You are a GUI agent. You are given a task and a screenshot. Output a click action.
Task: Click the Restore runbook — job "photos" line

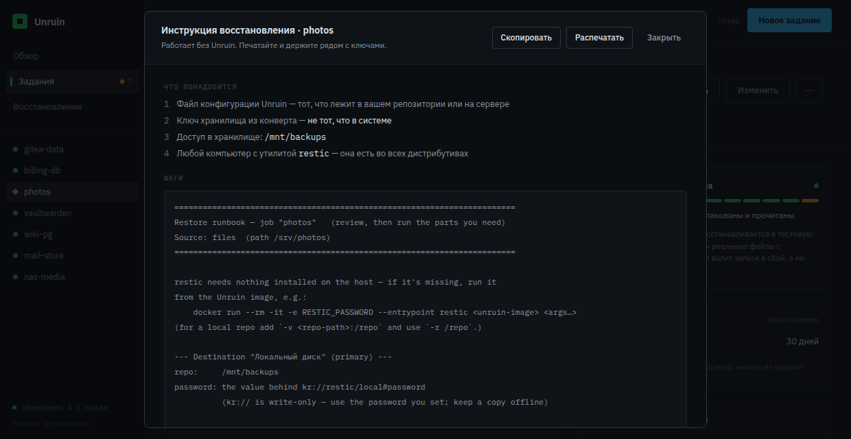[x=340, y=222]
